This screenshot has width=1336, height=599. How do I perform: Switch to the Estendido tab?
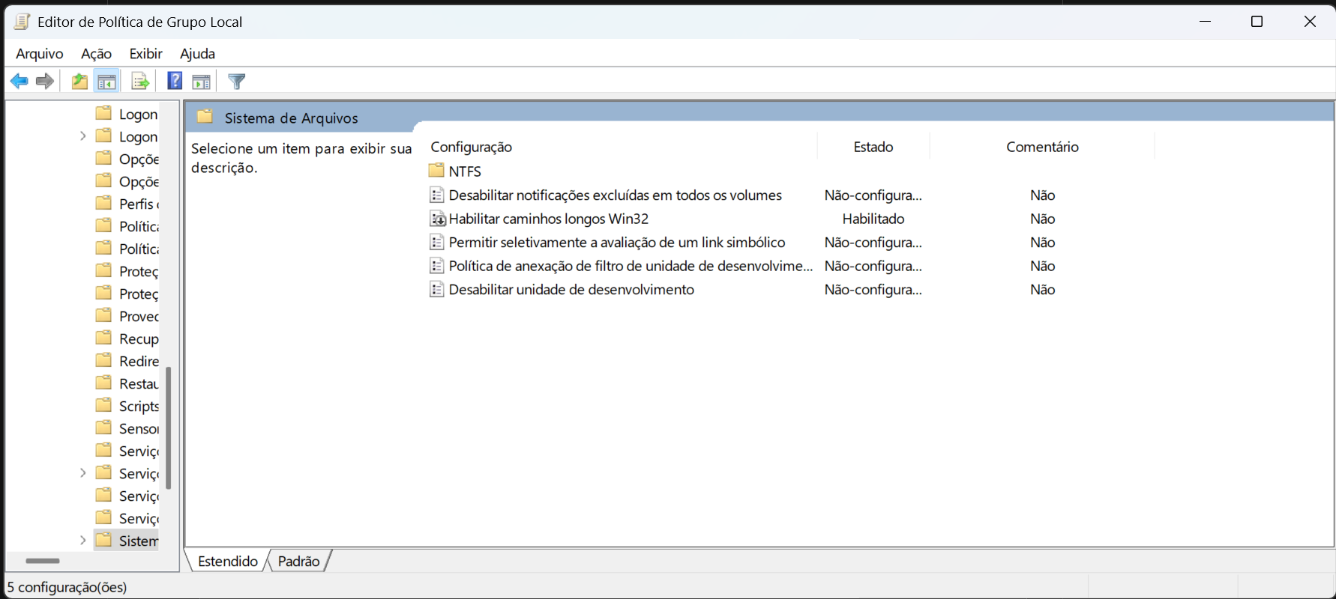coord(228,561)
